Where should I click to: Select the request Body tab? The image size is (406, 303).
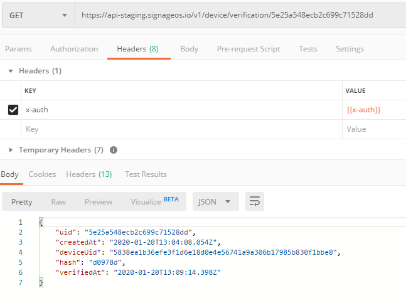click(x=189, y=49)
